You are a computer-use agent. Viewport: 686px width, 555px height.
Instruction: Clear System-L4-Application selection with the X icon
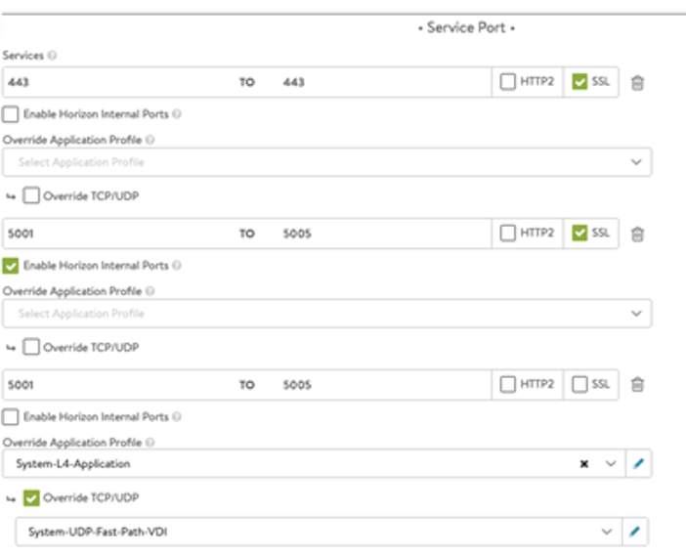click(583, 464)
